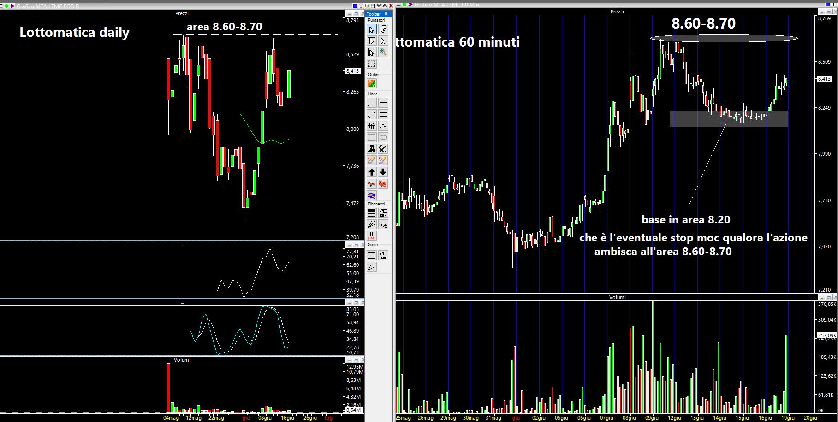Click the down chevron in daily titlebar

379,6
